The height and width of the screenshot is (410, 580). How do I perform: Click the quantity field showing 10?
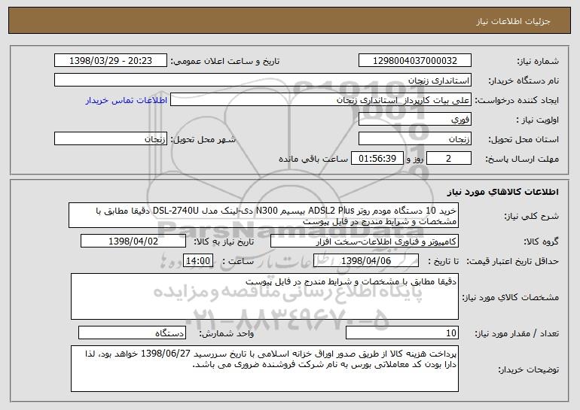click(x=402, y=333)
